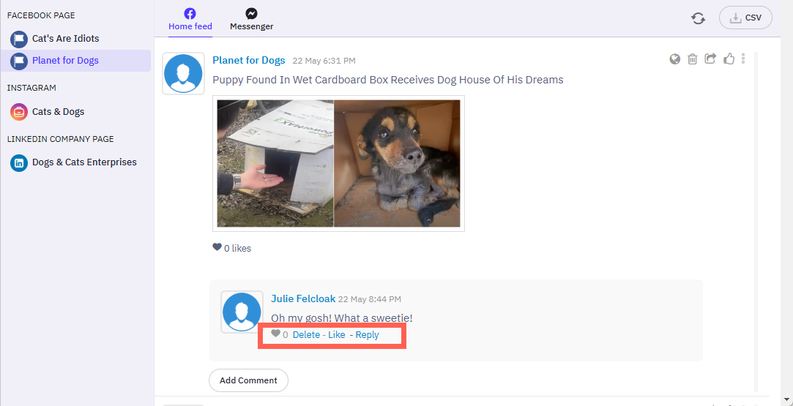Click the Instagram icon beside Cats & Dogs
The height and width of the screenshot is (406, 793).
tap(19, 112)
